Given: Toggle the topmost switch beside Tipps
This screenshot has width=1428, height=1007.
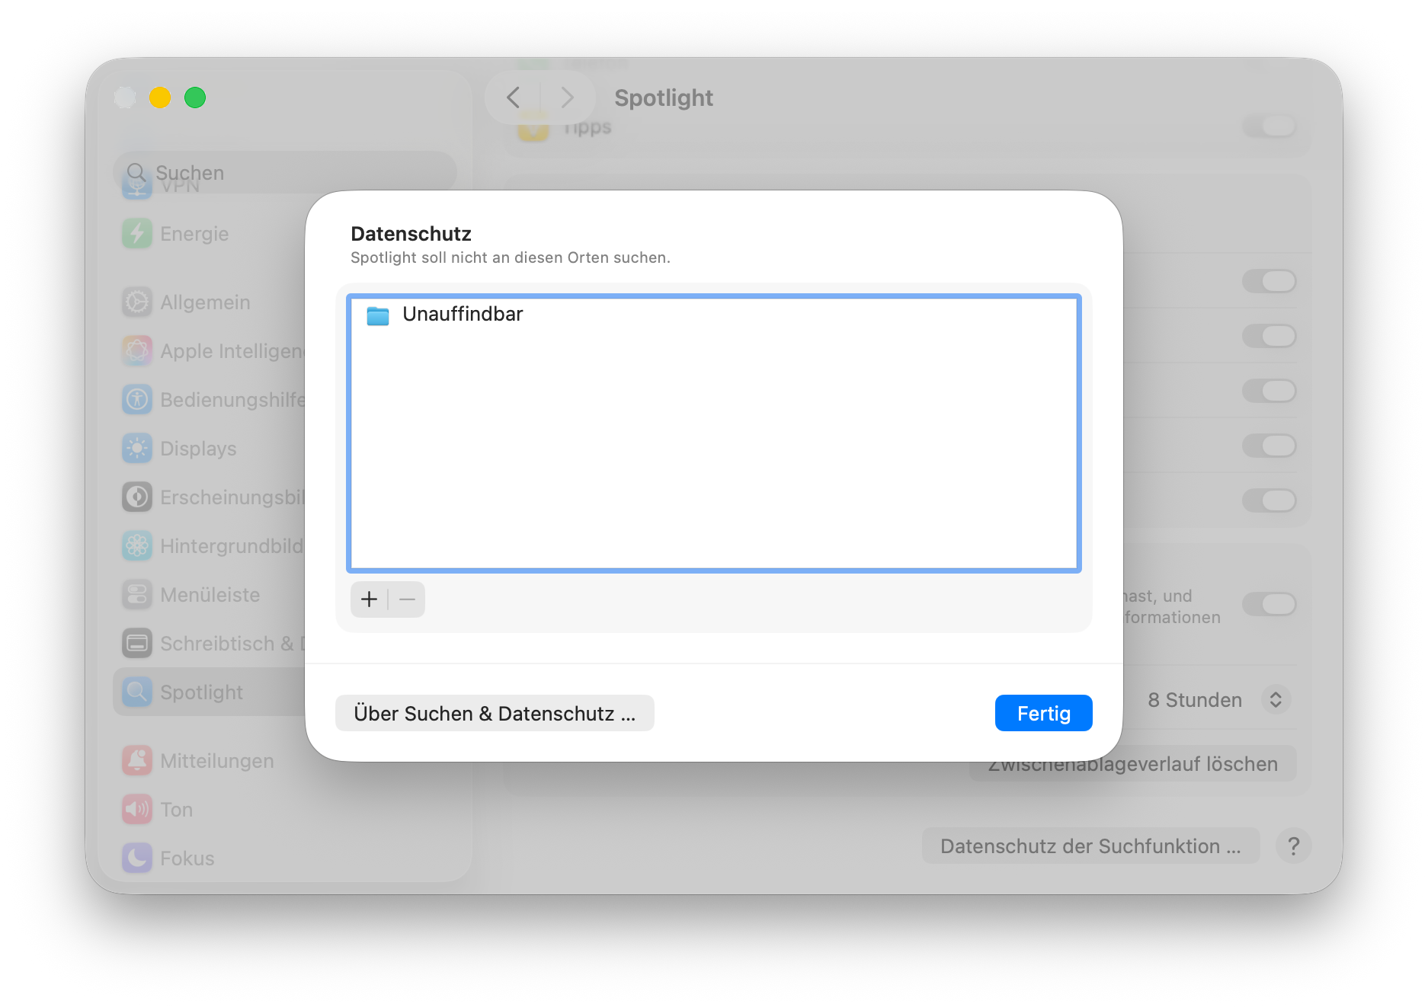Looking at the screenshot, I should pyautogui.click(x=1269, y=126).
